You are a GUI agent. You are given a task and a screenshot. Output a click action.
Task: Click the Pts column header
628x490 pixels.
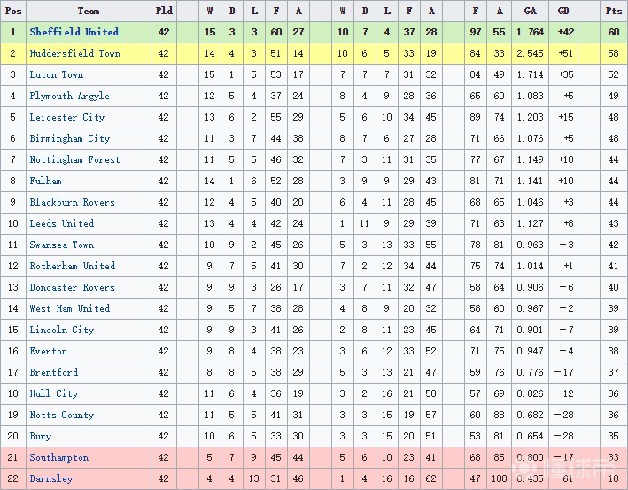(613, 11)
